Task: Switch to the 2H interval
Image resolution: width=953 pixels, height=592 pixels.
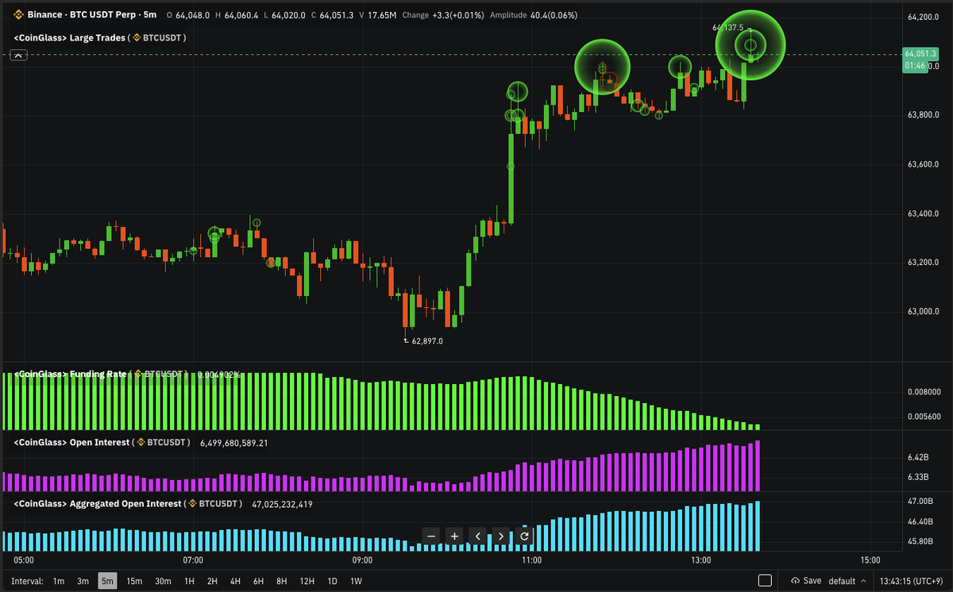Action: [x=212, y=581]
